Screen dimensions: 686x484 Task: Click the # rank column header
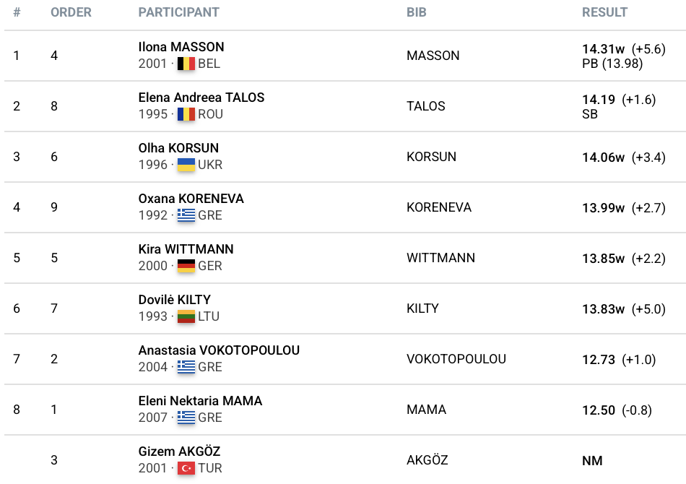pyautogui.click(x=17, y=12)
